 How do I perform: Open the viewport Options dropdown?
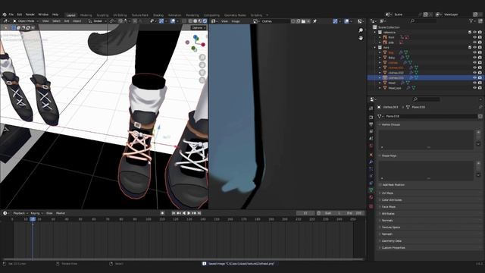(199, 28)
